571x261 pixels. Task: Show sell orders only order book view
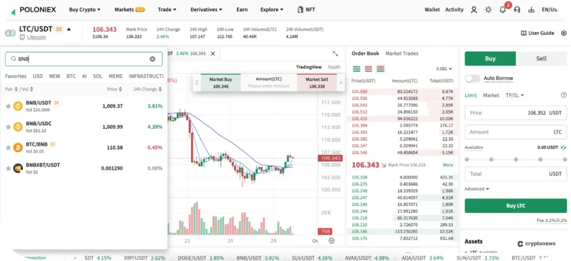(369, 69)
